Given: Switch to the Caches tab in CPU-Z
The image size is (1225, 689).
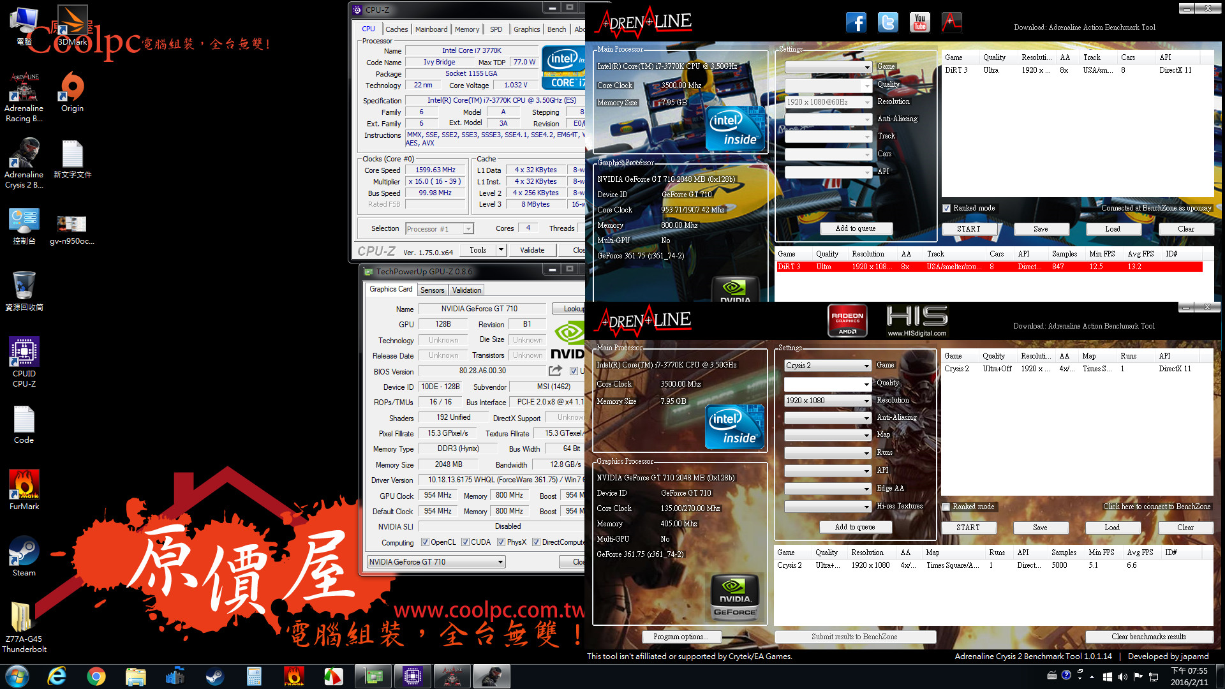Looking at the screenshot, I should point(396,29).
